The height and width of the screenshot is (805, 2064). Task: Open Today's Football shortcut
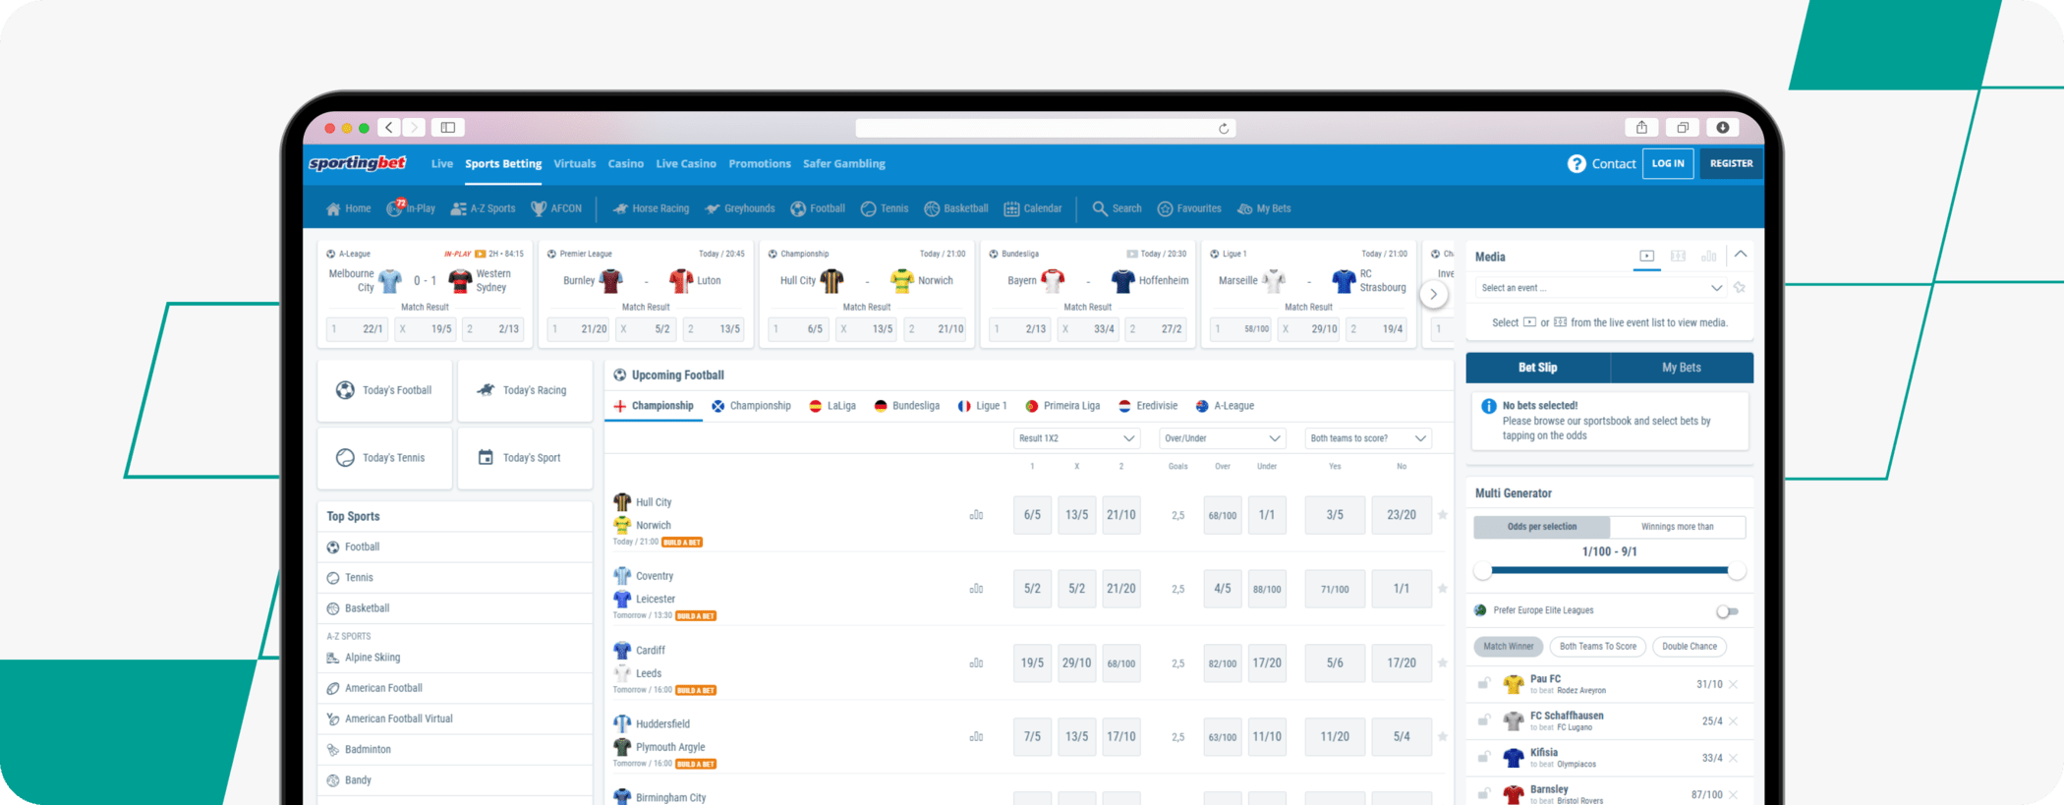click(x=385, y=390)
